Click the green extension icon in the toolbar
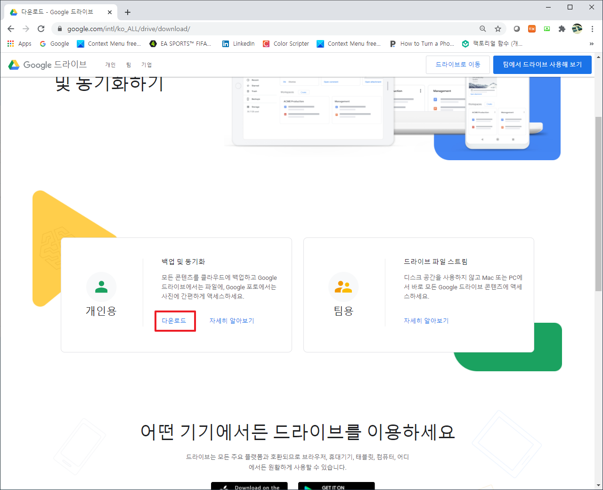 [547, 29]
